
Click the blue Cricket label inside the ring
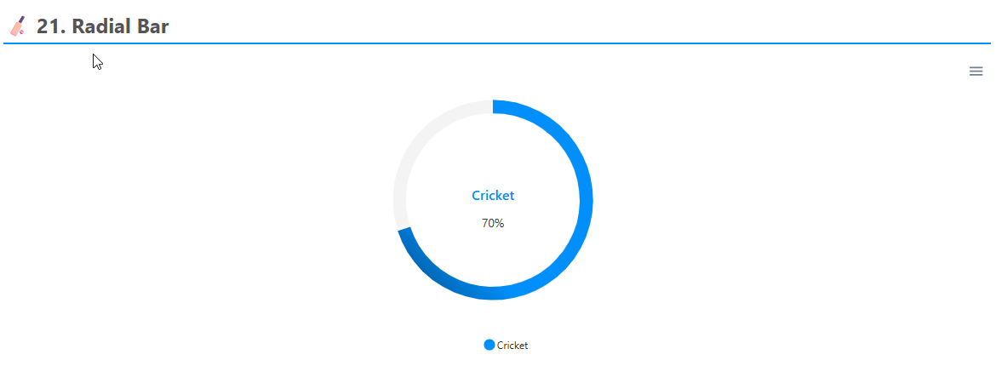click(x=493, y=196)
